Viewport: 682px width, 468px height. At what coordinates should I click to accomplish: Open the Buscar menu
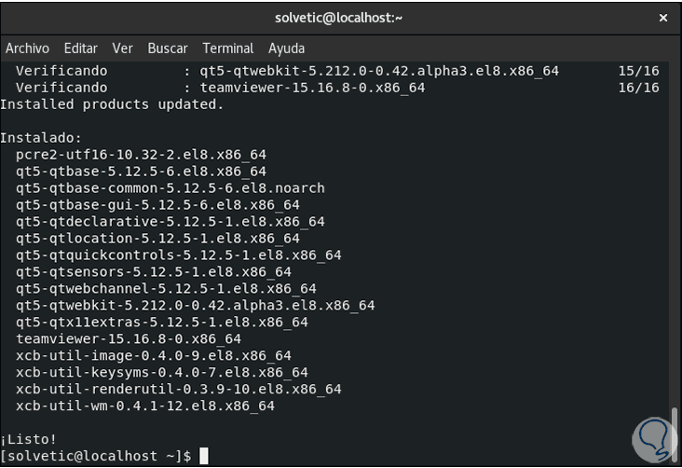(168, 48)
